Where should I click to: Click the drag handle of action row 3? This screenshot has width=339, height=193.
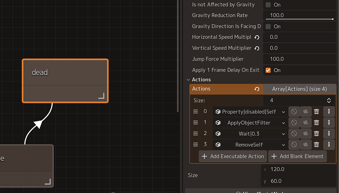pos(196,145)
